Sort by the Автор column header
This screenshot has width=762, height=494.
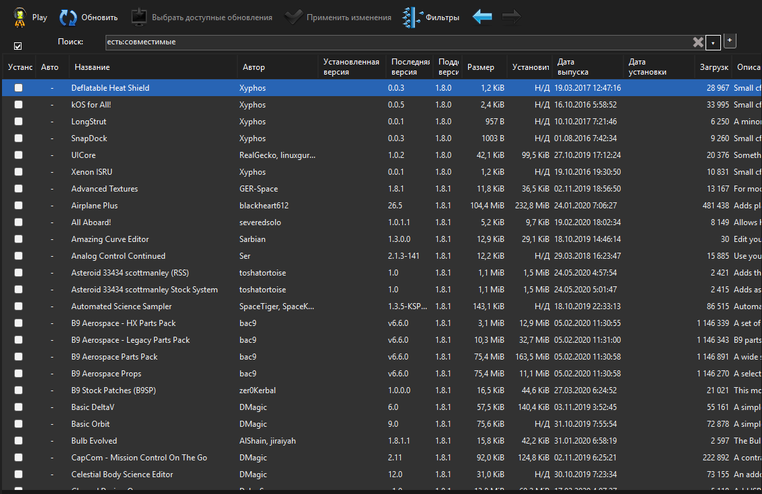[x=278, y=67]
